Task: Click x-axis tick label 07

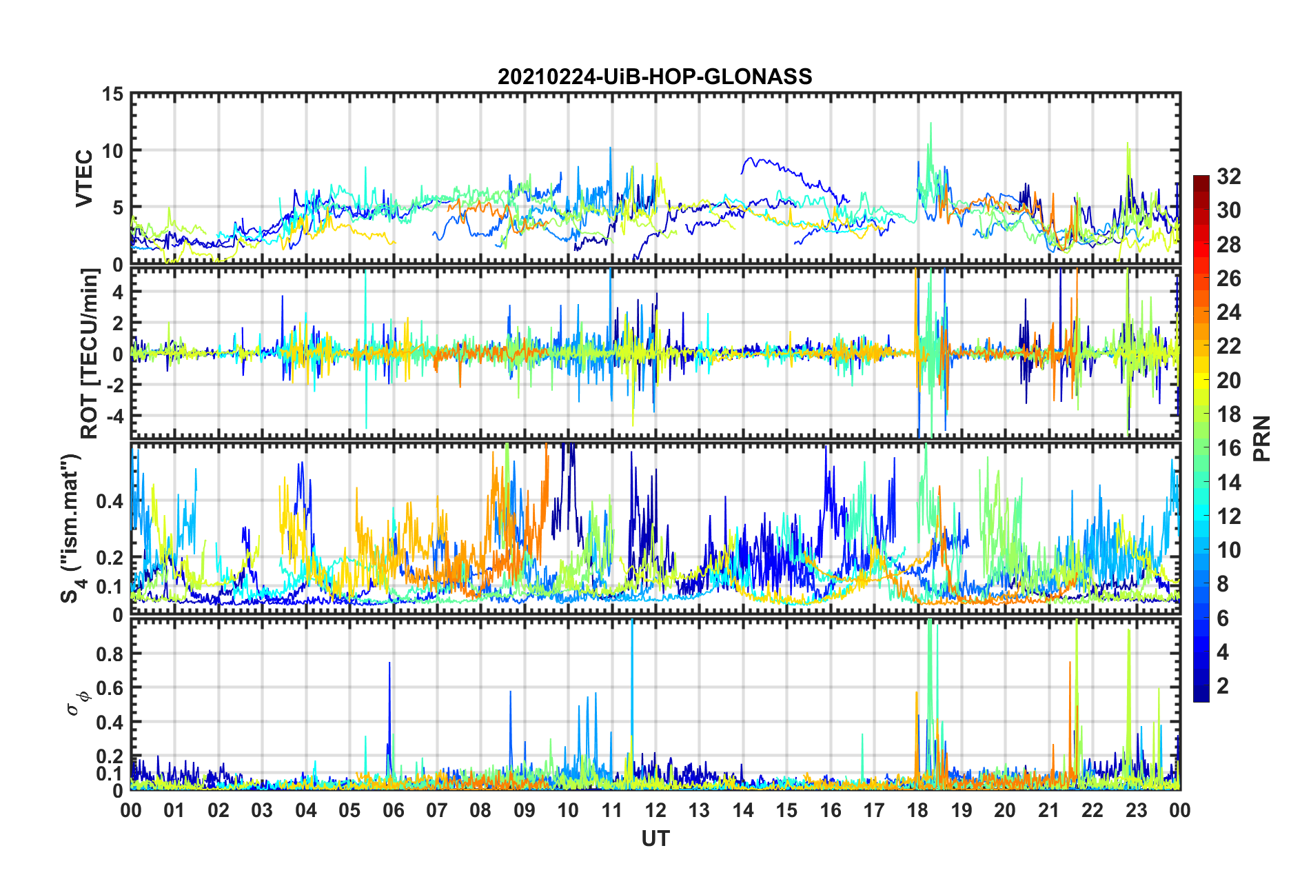Action: [x=437, y=809]
